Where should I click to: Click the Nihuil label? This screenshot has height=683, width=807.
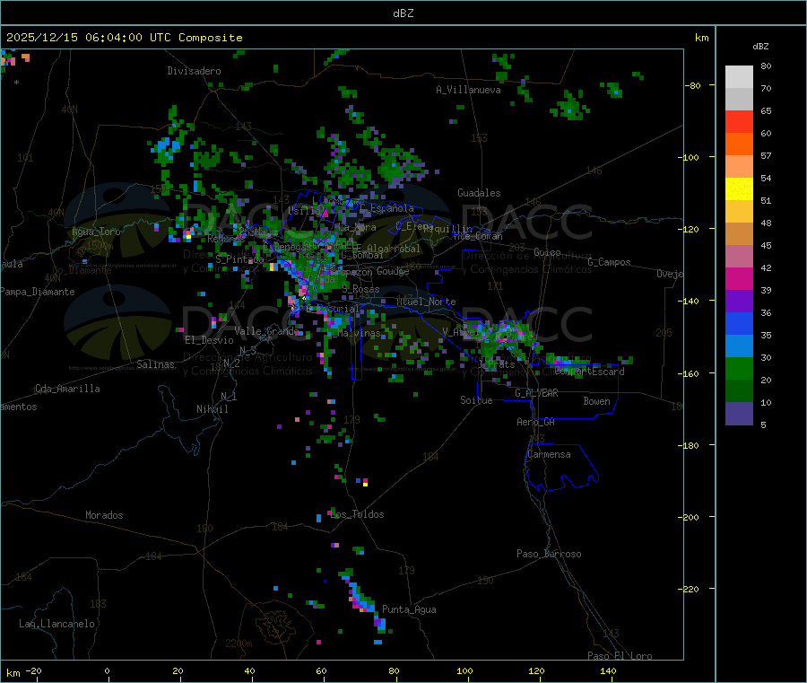pyautogui.click(x=212, y=409)
